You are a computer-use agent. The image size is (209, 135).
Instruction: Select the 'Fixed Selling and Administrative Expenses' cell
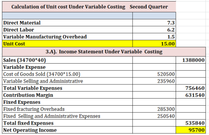coord(68,116)
